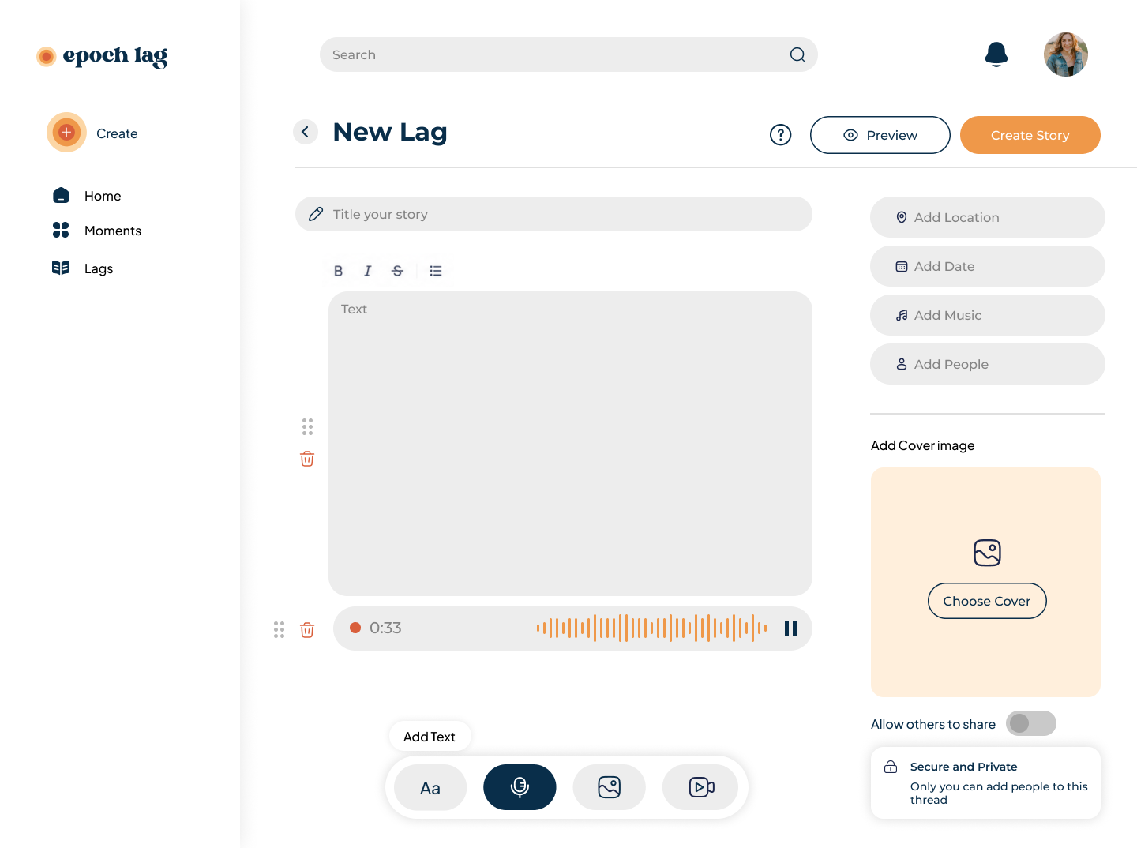The image size is (1137, 848).
Task: Apply strikethrough formatting
Action: (x=397, y=271)
